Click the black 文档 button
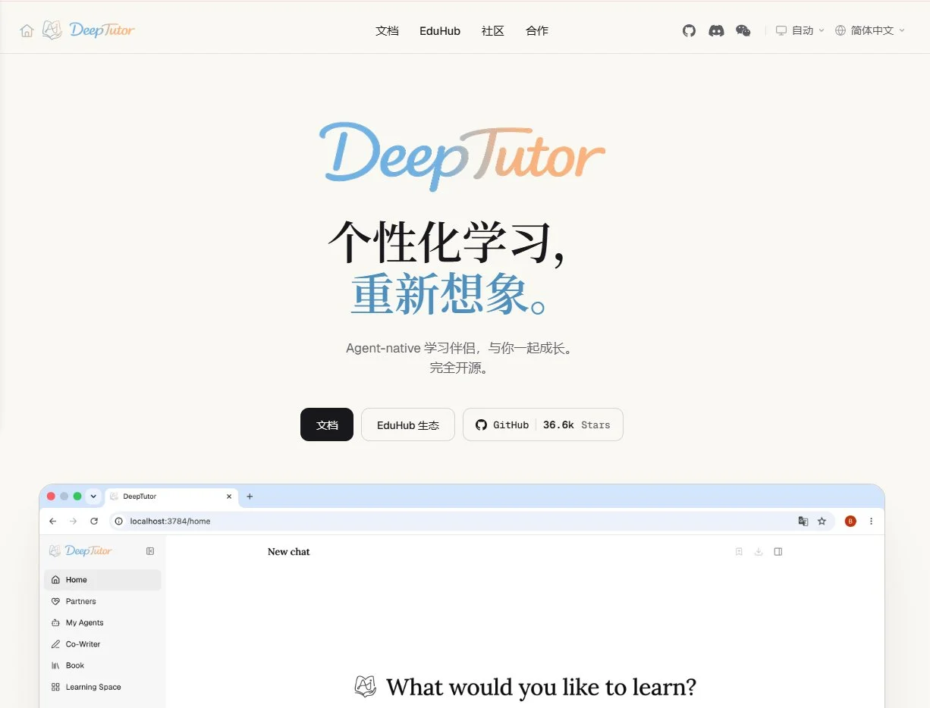Screen dimensions: 930x708 (327, 424)
